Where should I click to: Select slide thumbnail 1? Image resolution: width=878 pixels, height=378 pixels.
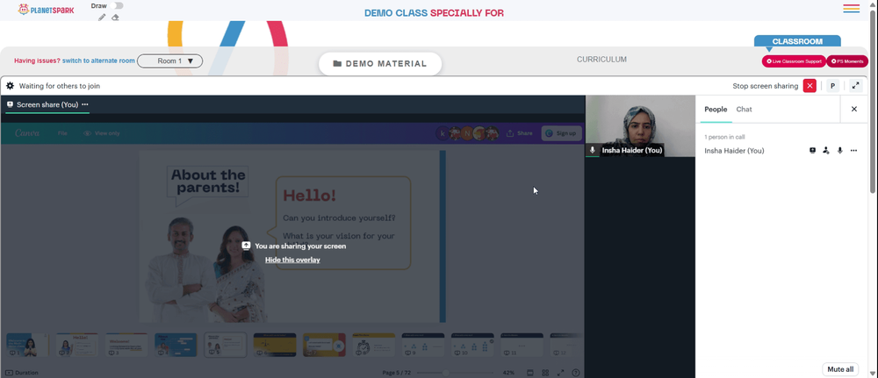click(27, 345)
